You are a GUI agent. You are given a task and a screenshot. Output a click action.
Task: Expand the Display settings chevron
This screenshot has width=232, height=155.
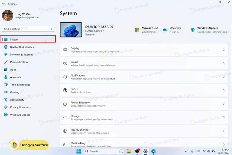point(224,50)
